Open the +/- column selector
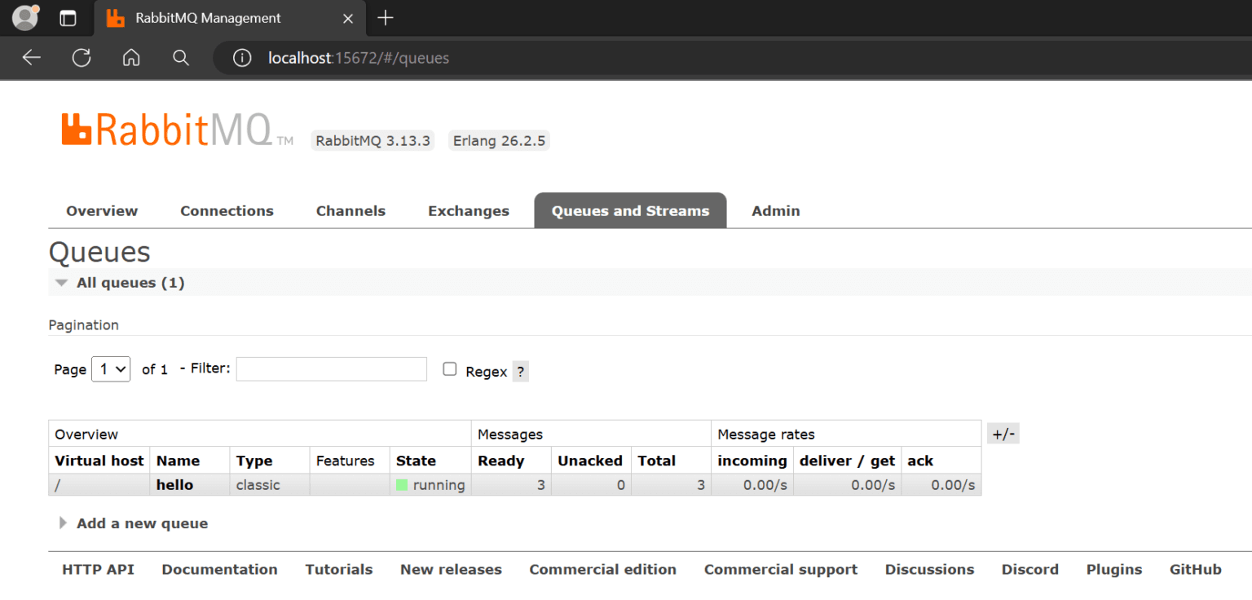1252x600 pixels. pyautogui.click(x=1003, y=433)
